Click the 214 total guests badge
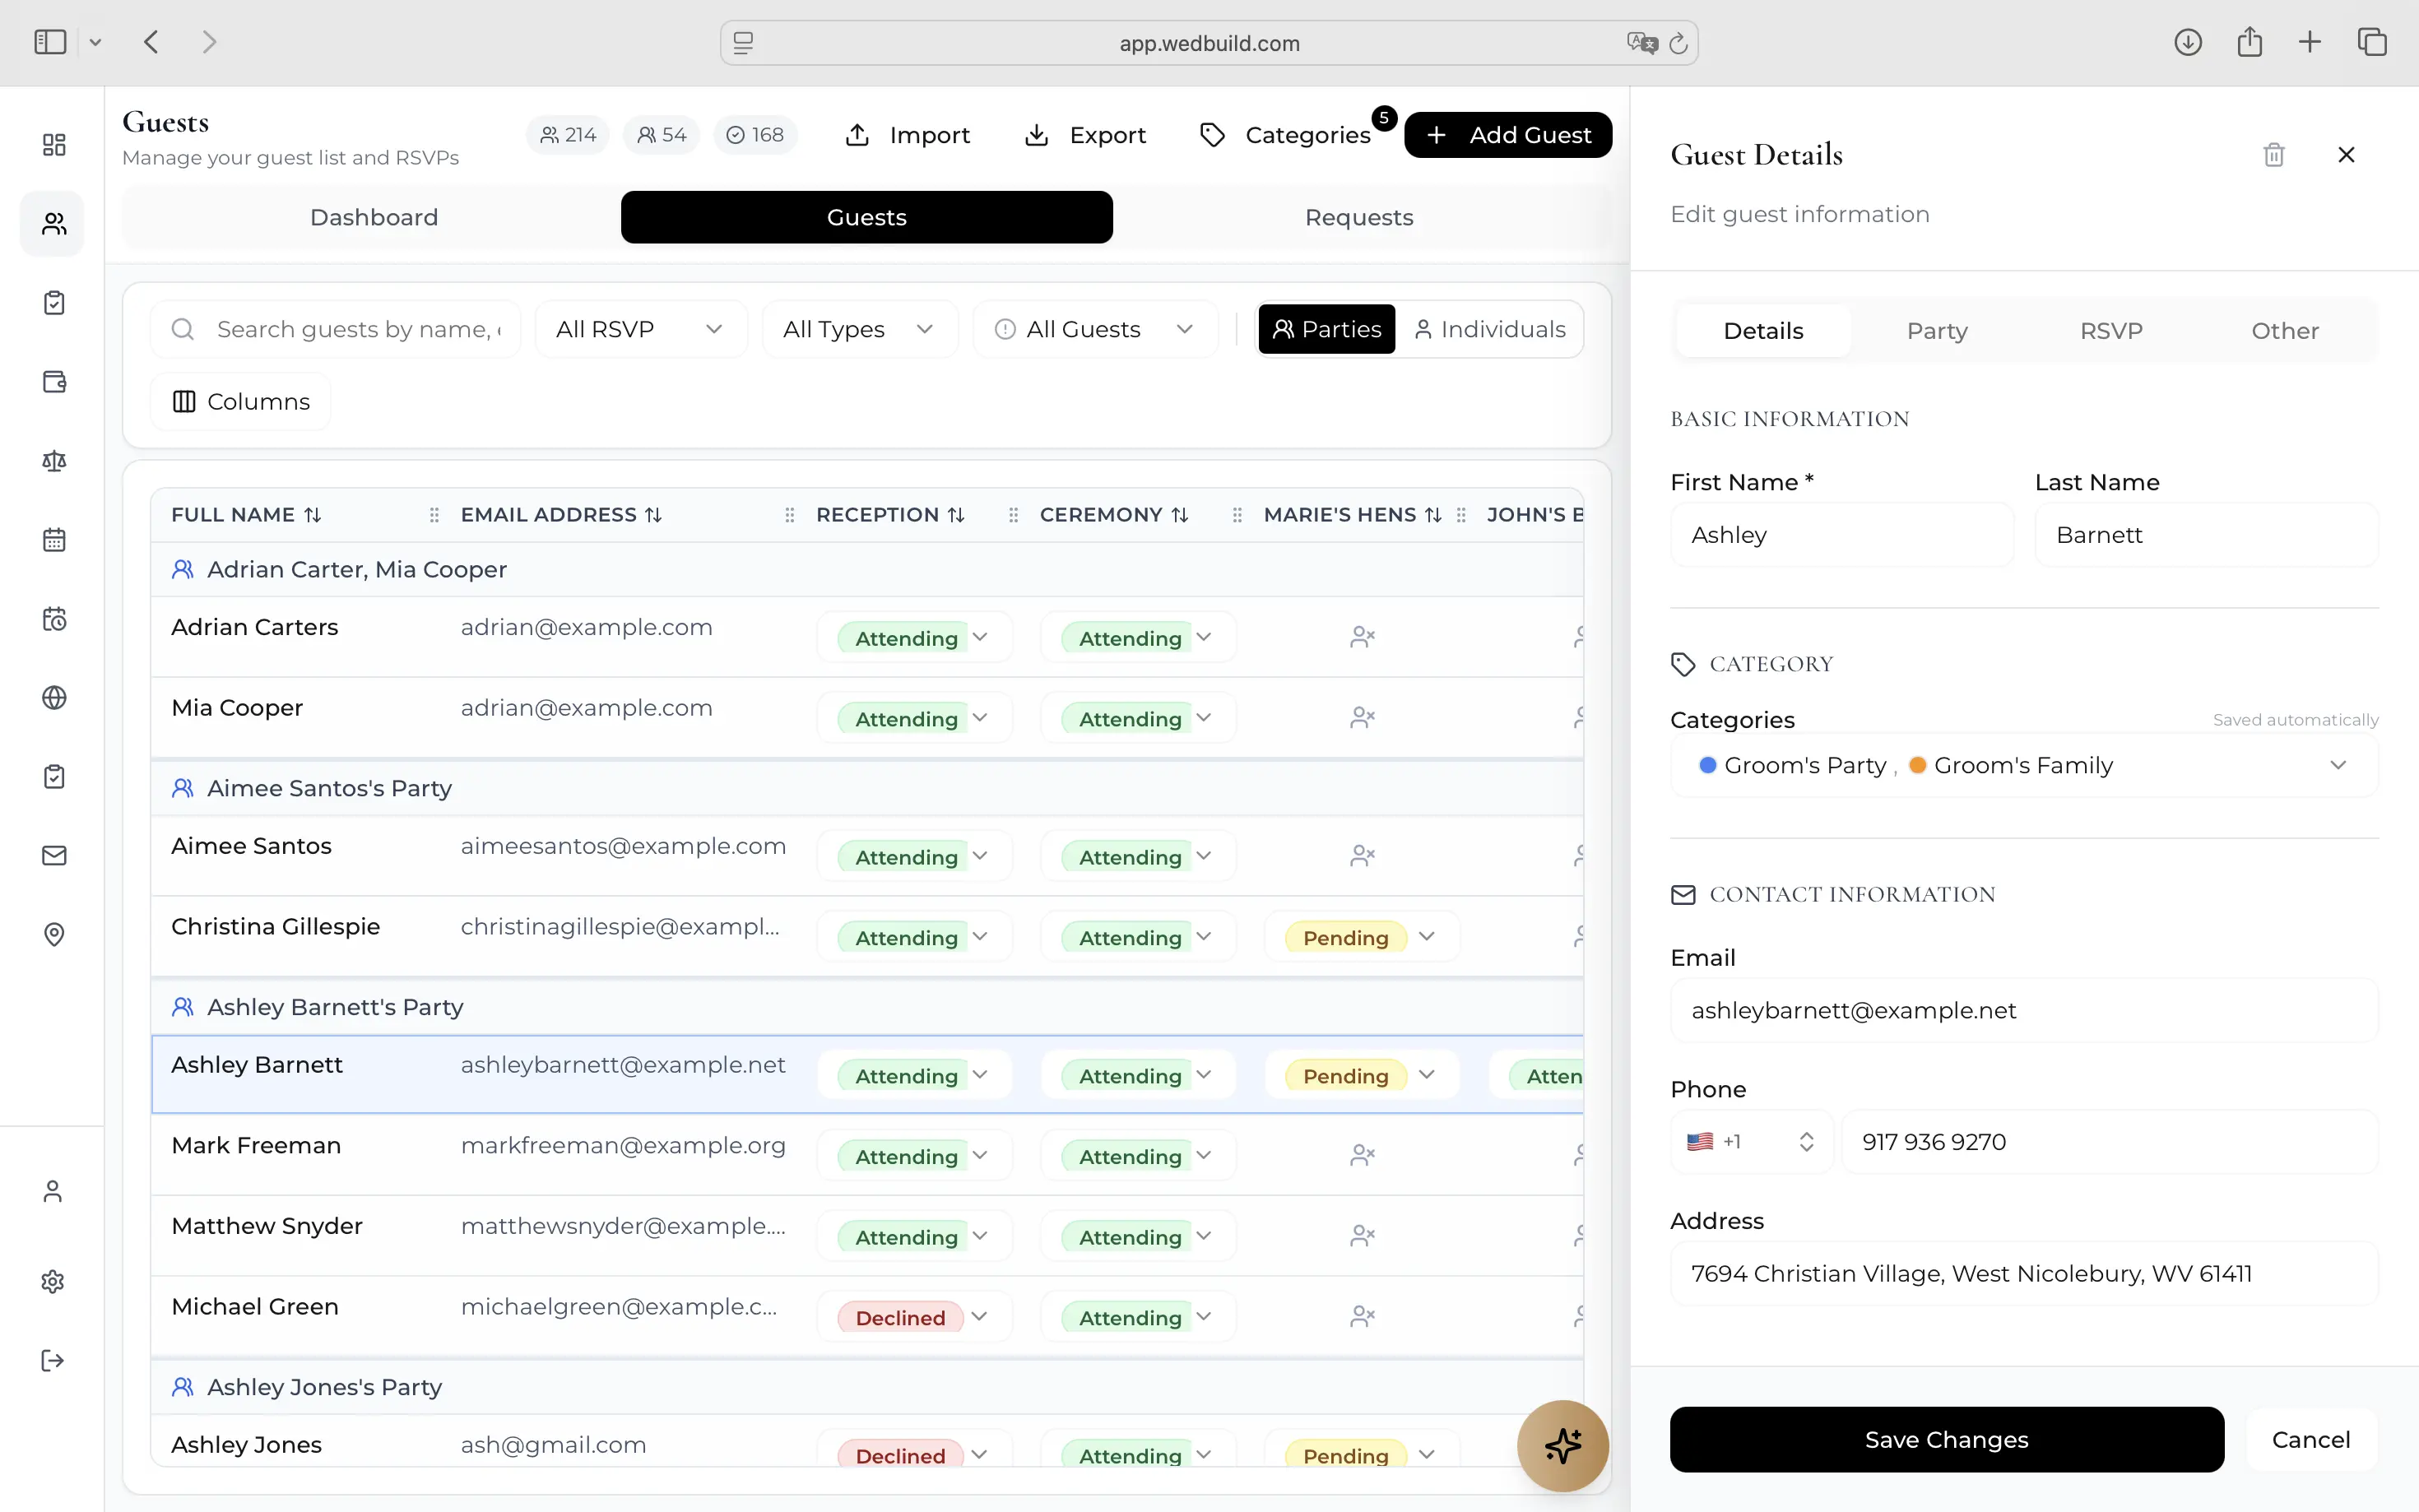2419x1512 pixels. click(568, 135)
